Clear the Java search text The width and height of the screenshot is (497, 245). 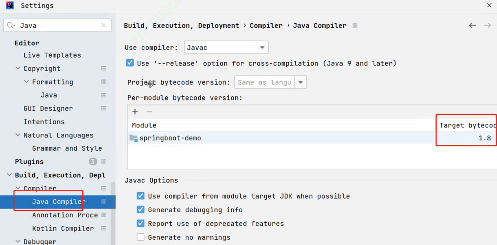coord(103,25)
